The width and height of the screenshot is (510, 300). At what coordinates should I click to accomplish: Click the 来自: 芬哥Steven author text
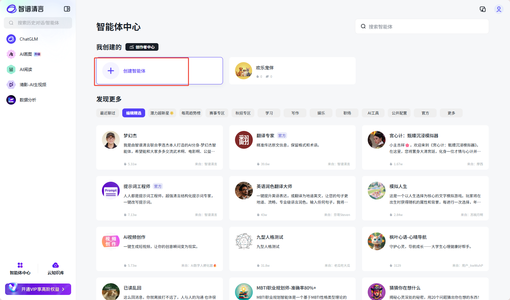coord(337,215)
